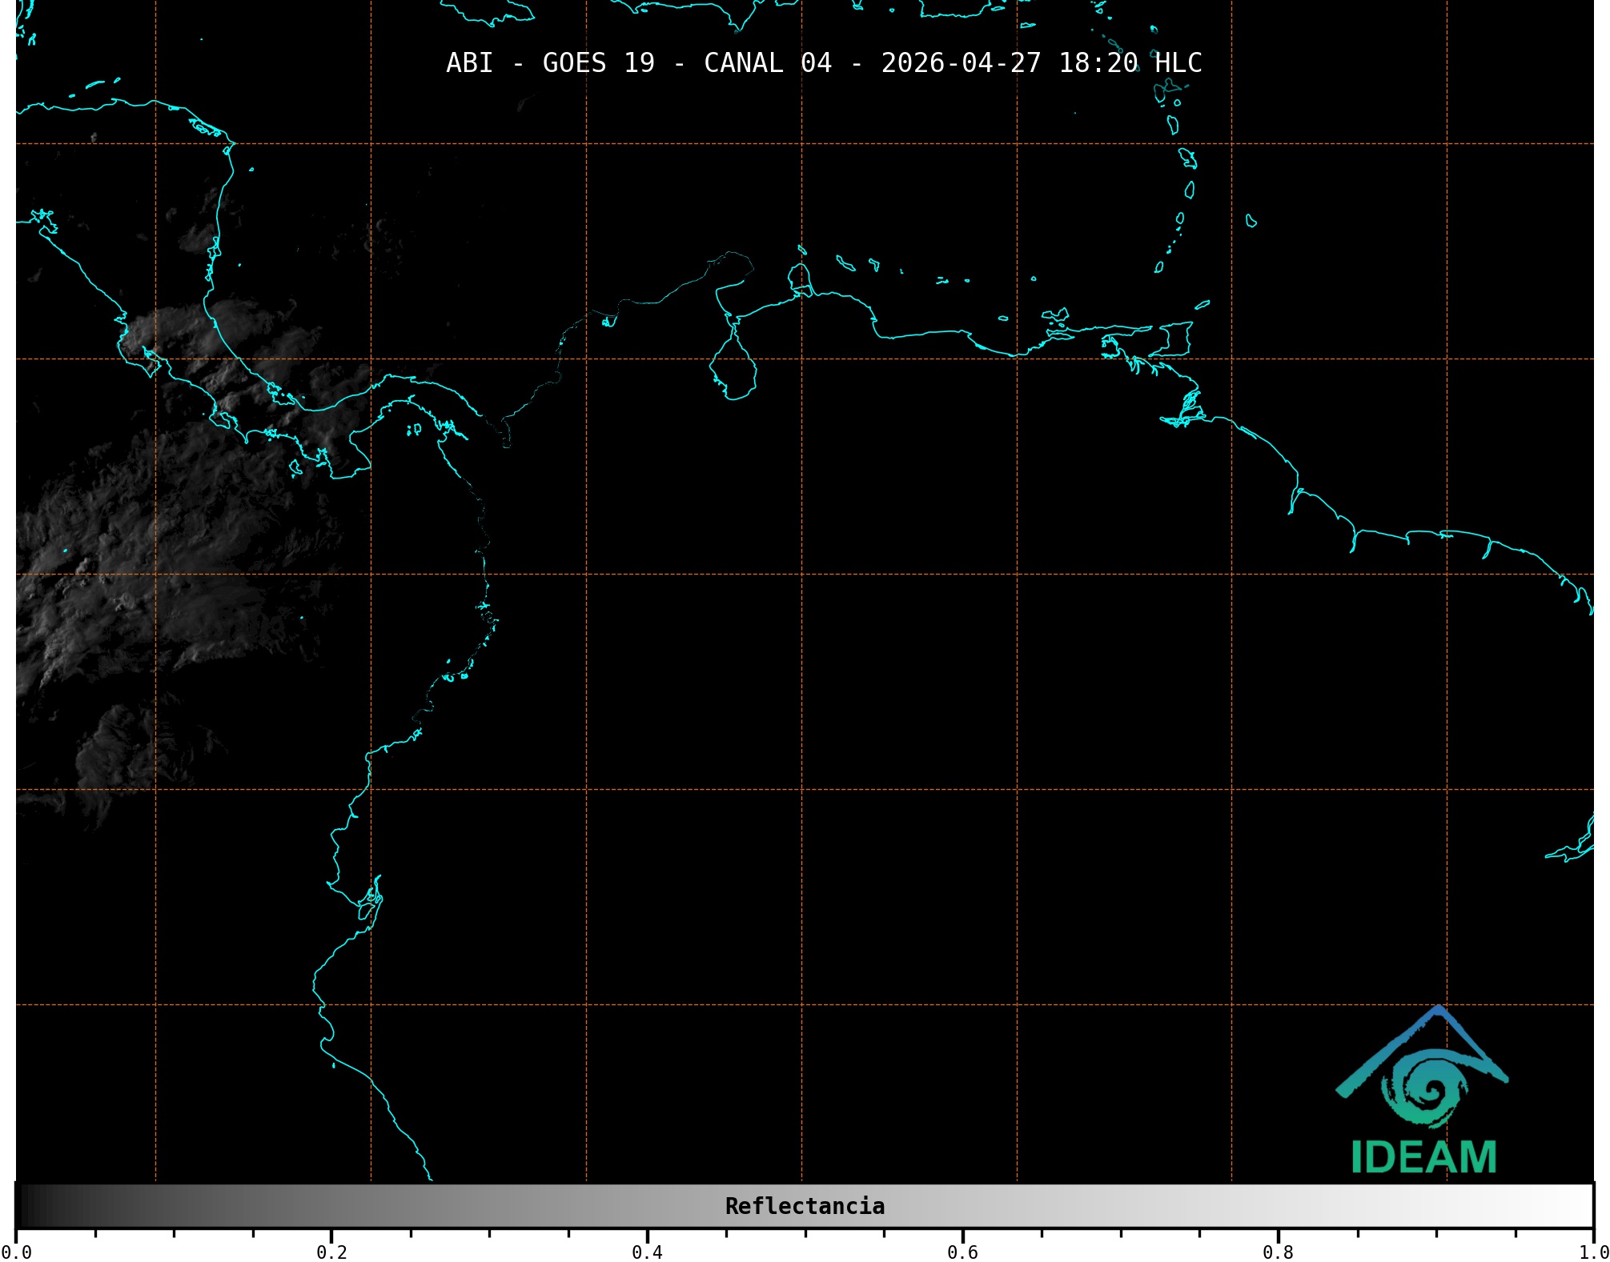This screenshot has height=1262, width=1610.
Task: Click the 18:20 HLC timestamp in title
Action: pyautogui.click(x=1130, y=63)
